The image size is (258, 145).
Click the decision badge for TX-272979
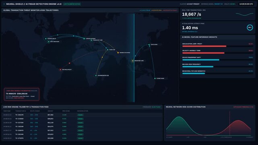(x=80, y=138)
